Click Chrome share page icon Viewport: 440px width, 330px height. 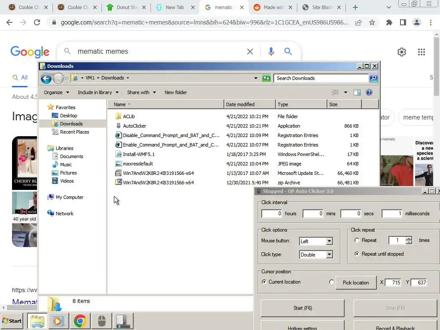pyautogui.click(x=358, y=22)
